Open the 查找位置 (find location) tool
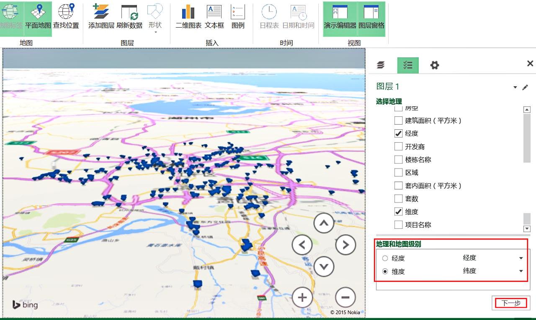The width and height of the screenshot is (536, 320). click(66, 17)
